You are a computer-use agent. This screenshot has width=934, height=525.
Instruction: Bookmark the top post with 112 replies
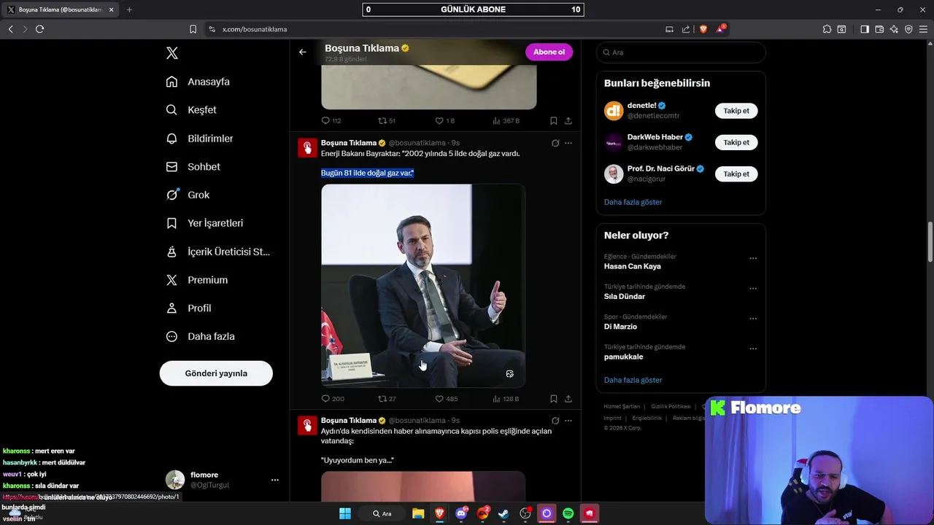point(554,120)
